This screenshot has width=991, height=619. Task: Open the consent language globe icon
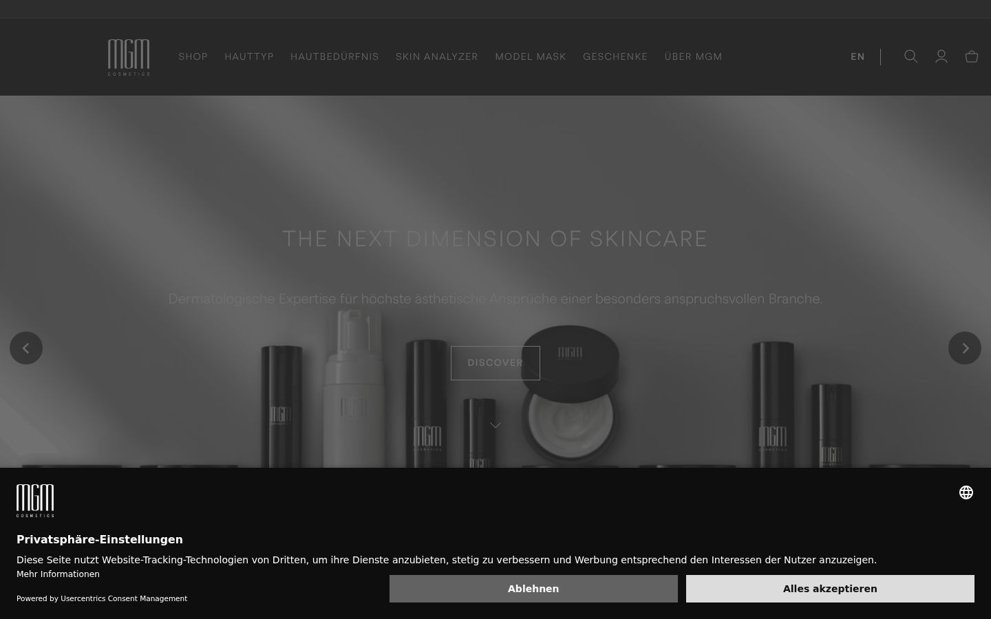[x=966, y=492]
